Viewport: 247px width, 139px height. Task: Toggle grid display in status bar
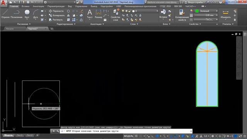pyautogui.click(x=136, y=136)
